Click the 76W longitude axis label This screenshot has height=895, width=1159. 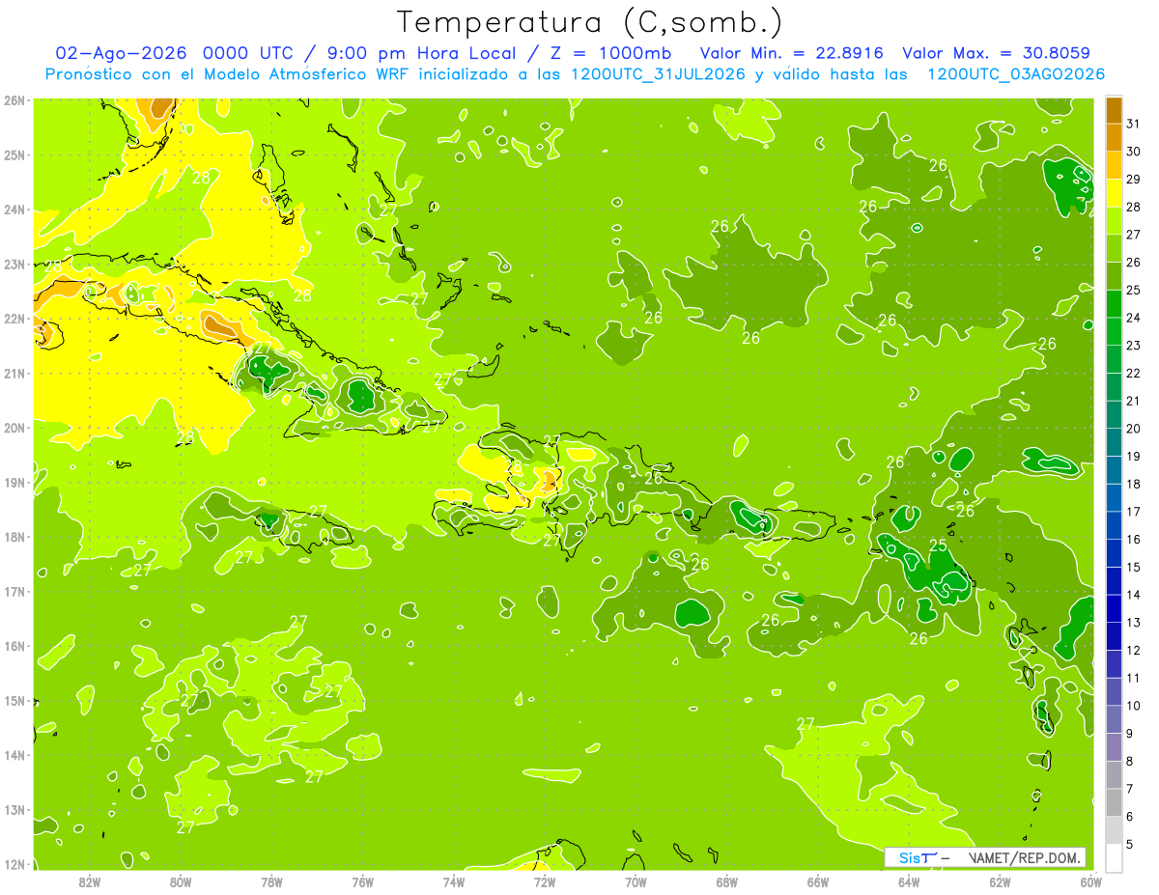(x=362, y=882)
